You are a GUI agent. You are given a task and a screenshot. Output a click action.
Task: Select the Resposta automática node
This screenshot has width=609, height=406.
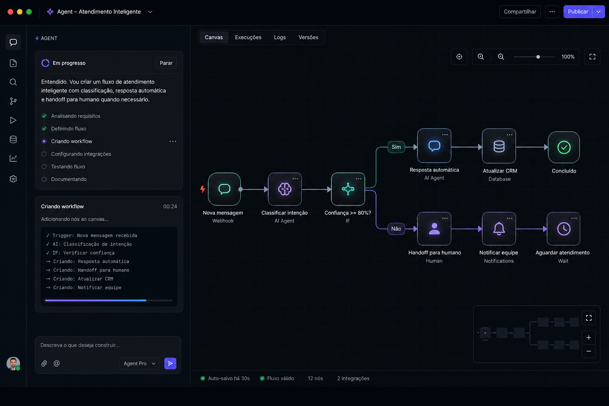coord(434,146)
